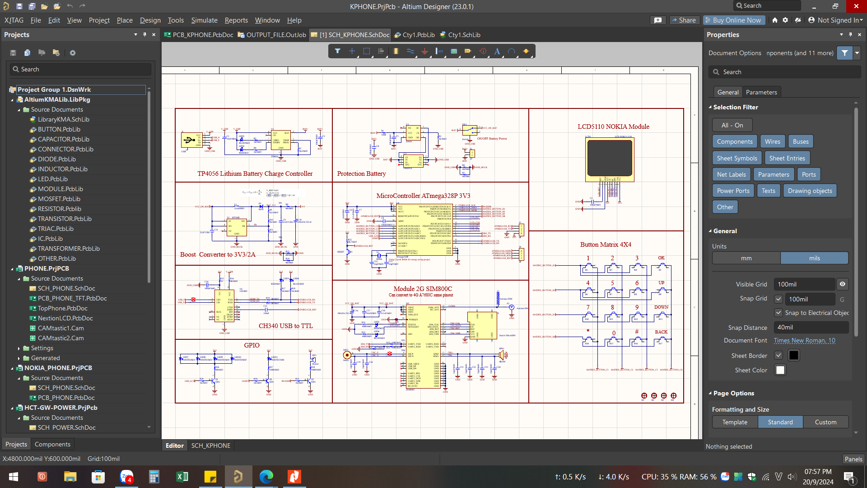The height and width of the screenshot is (488, 867).
Task: Select the Place Part tool
Action: click(396, 51)
